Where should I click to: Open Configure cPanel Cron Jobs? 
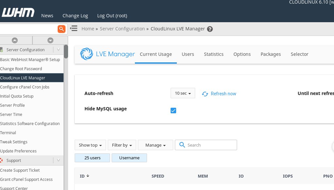25,87
